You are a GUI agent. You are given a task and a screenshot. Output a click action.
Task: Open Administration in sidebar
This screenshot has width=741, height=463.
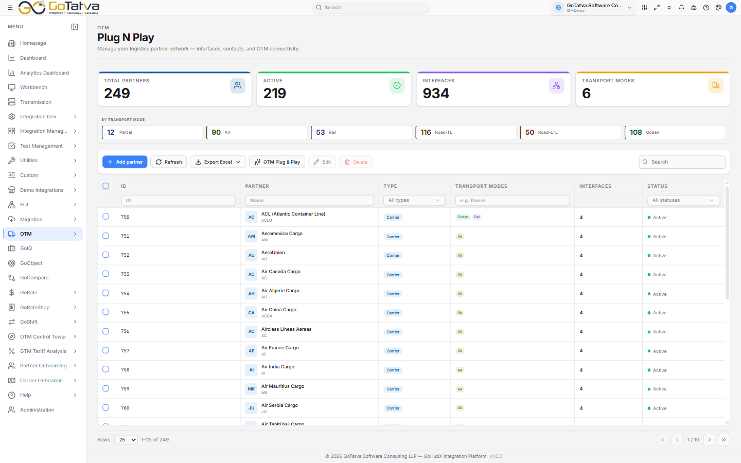43,410
